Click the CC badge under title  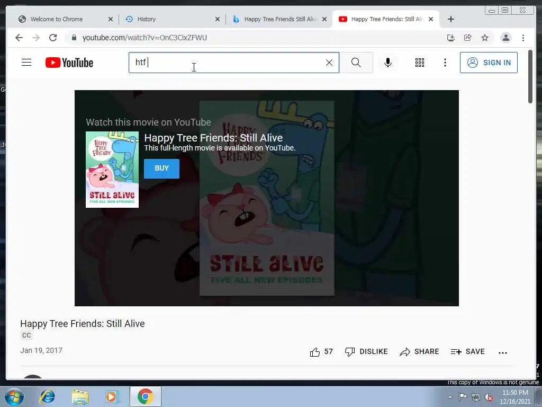pyautogui.click(x=26, y=335)
